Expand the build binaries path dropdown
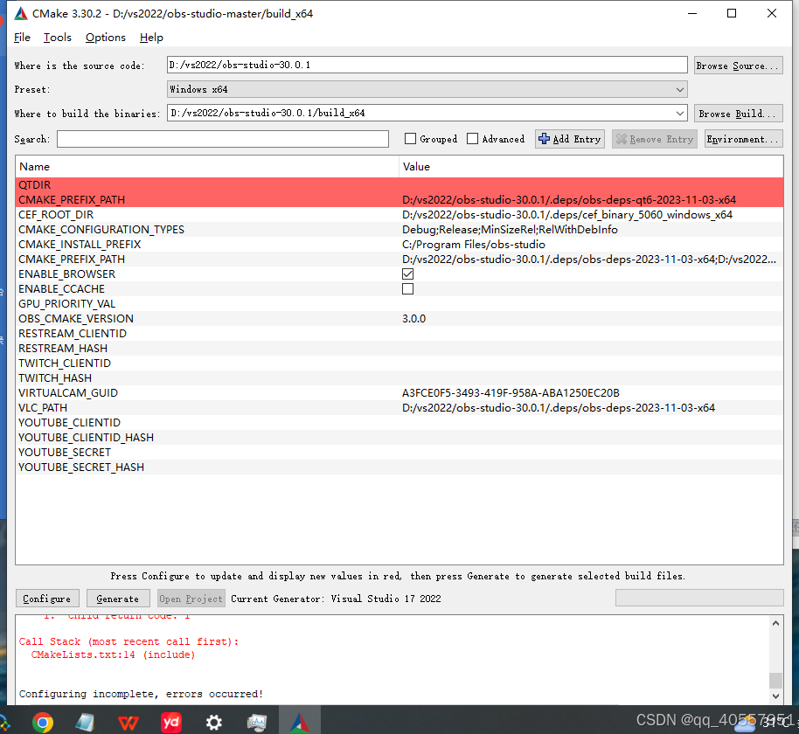Viewport: 799px width, 734px height. coord(680,113)
